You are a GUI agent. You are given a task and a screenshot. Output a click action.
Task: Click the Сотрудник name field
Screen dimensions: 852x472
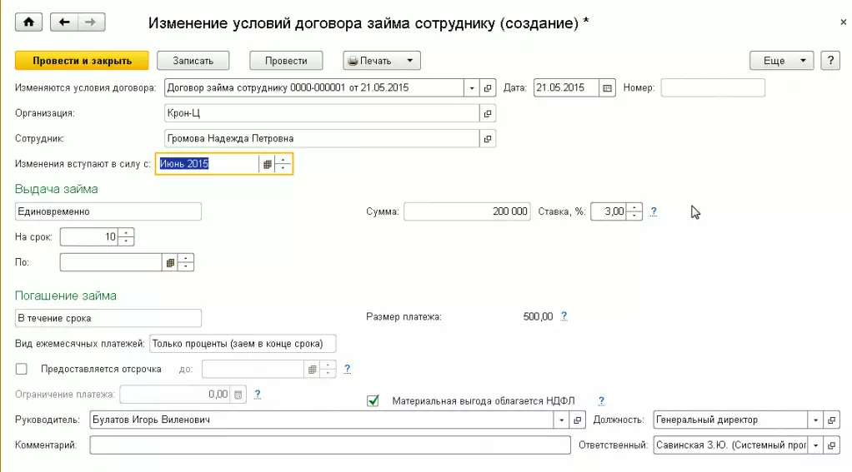[323, 139]
